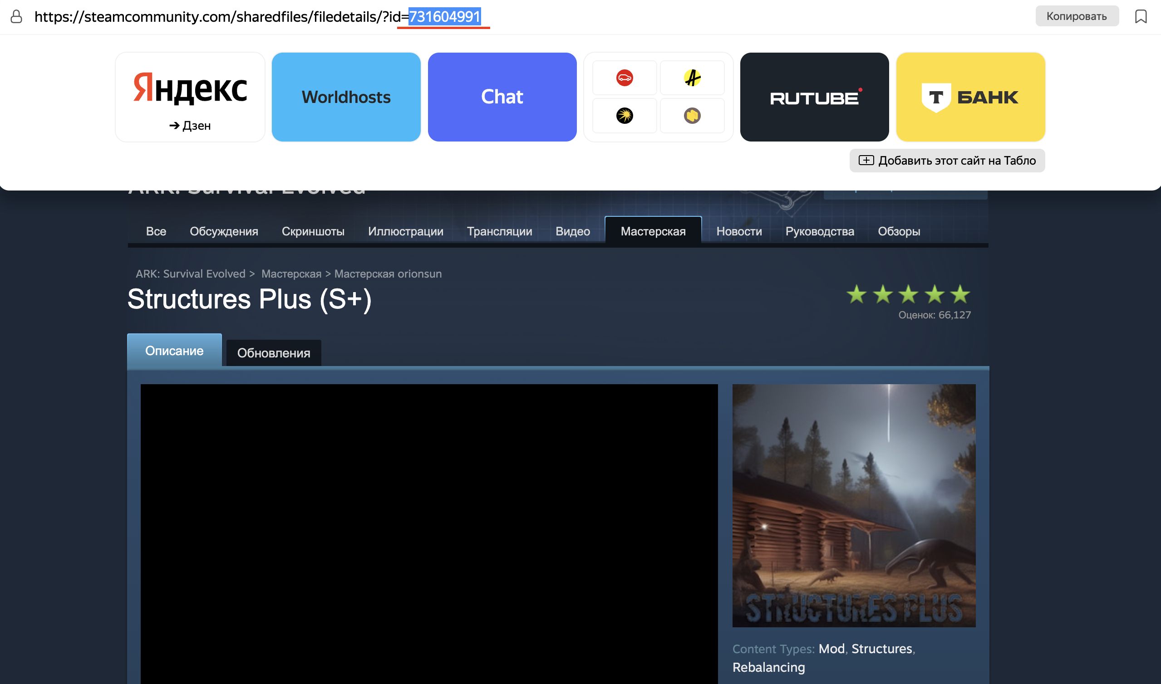Open the Worldhosts tile
The height and width of the screenshot is (684, 1161).
tap(346, 97)
